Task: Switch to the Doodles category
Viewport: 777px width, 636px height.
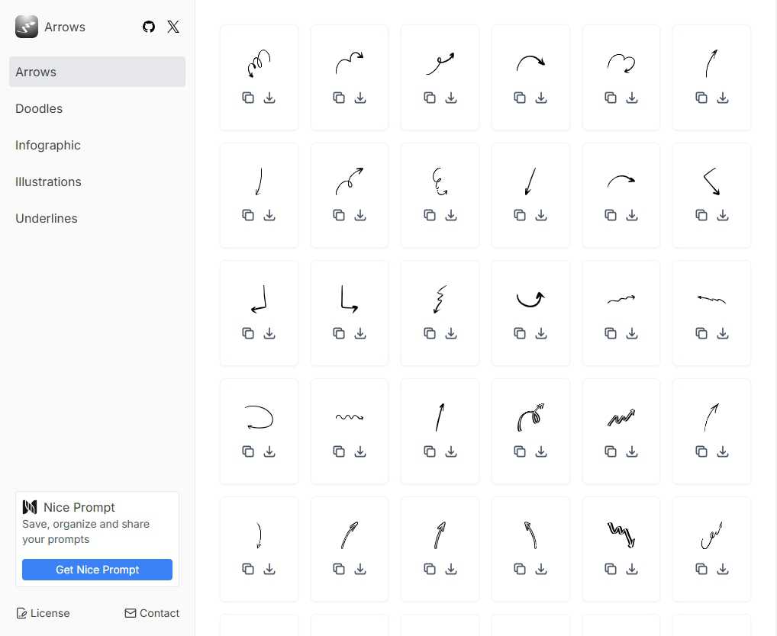Action: point(39,108)
